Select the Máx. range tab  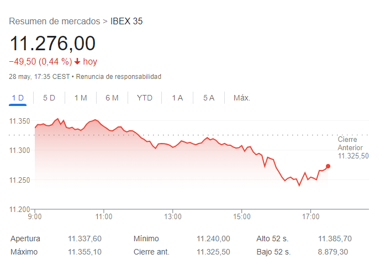click(242, 98)
